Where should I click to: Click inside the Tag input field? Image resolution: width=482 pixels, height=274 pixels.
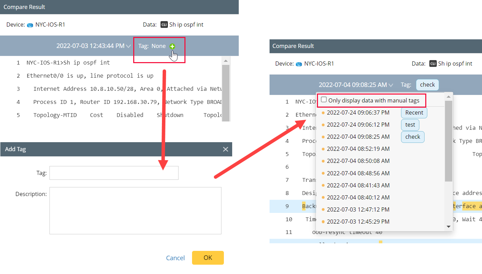point(114,173)
